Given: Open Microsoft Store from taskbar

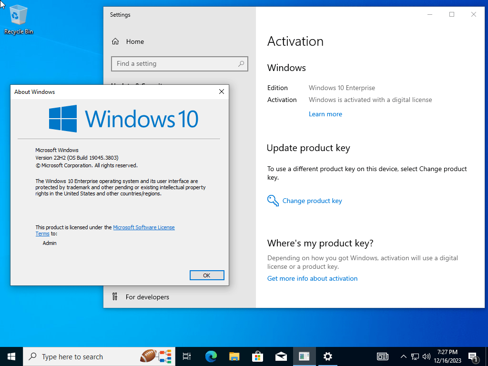Looking at the screenshot, I should (258, 356).
